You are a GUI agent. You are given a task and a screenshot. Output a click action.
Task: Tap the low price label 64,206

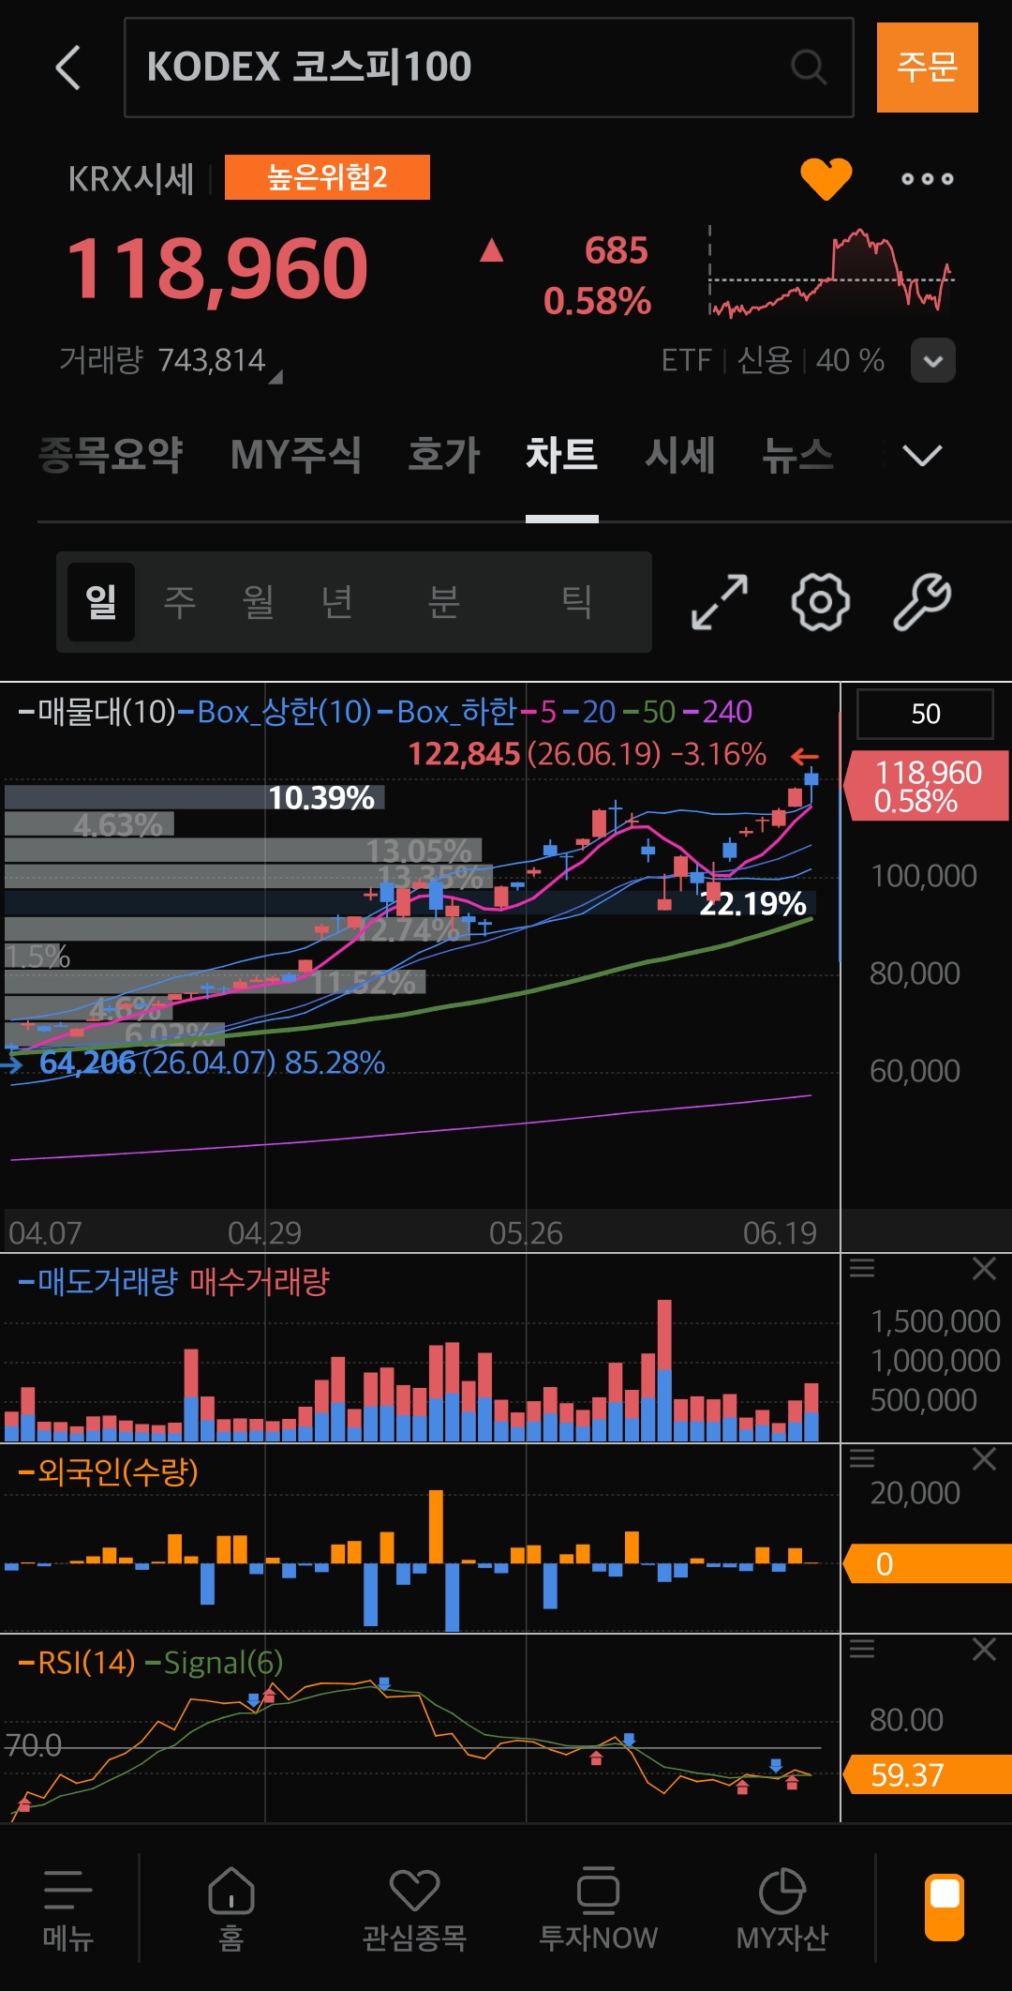(x=87, y=1063)
